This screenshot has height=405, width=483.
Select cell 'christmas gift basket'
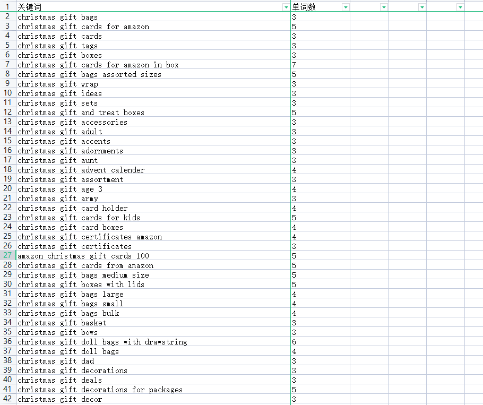pyautogui.click(x=153, y=322)
